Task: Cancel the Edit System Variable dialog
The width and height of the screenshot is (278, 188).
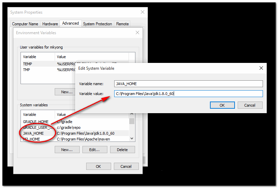Action: 250,105
